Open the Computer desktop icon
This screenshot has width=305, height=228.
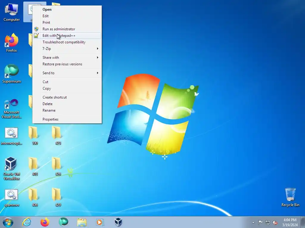coord(12,12)
